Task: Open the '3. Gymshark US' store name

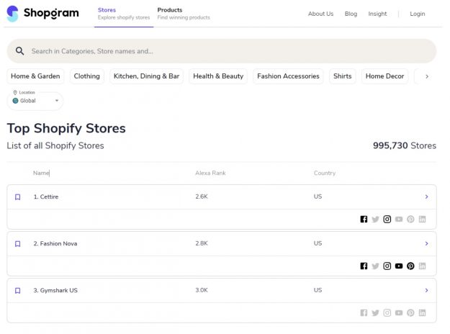Action: [x=55, y=290]
